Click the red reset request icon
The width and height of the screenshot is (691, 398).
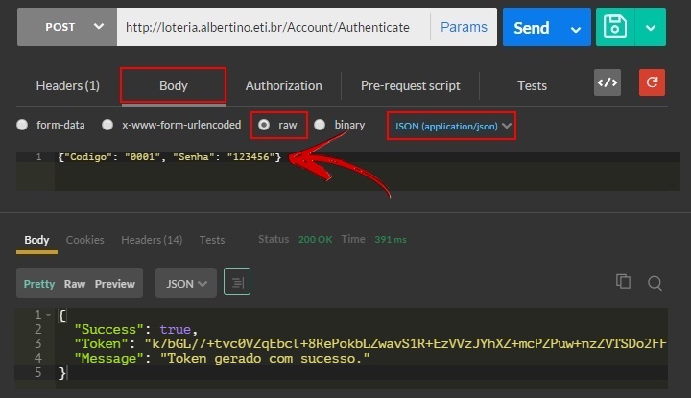pos(652,82)
